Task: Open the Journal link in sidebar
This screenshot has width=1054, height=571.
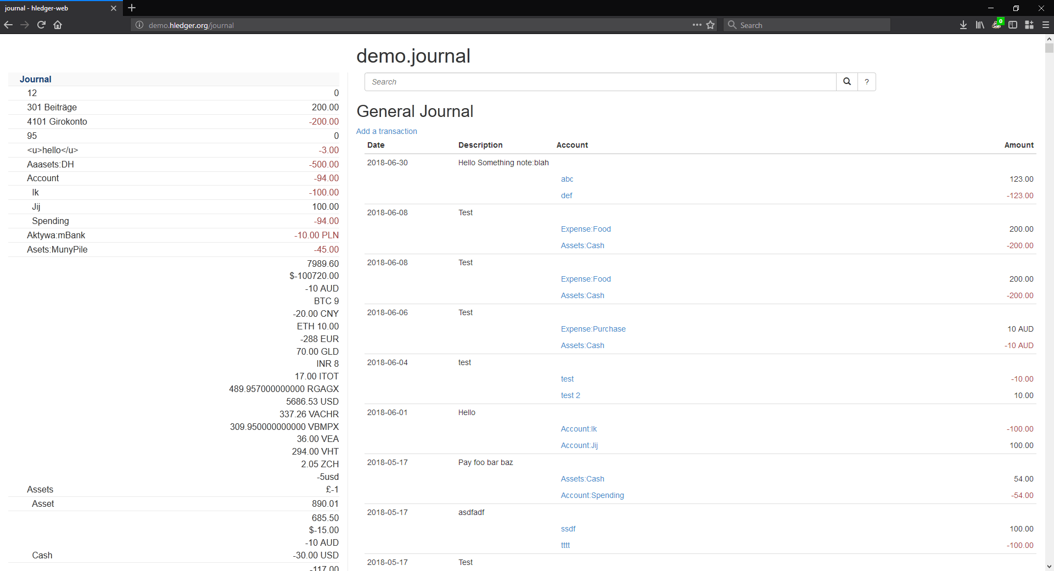Action: 36,79
